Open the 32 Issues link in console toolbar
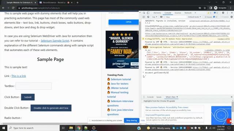Screen dimensions: 234x131 coord(211,17)
